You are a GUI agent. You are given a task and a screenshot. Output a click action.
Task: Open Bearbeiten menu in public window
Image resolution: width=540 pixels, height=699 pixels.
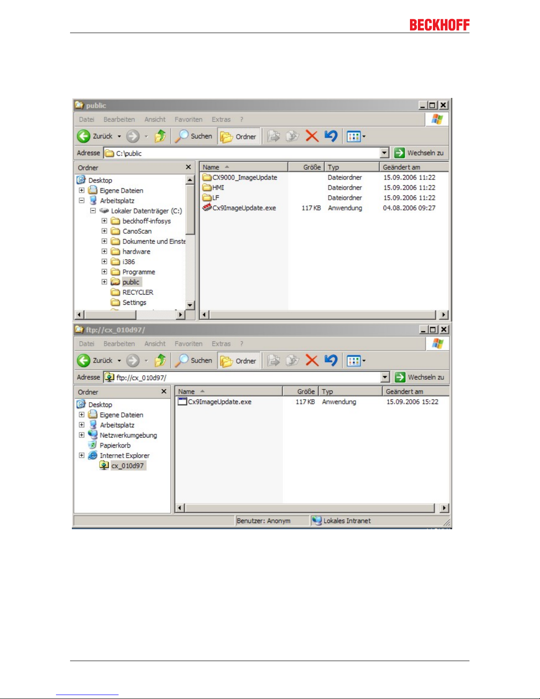pos(119,120)
